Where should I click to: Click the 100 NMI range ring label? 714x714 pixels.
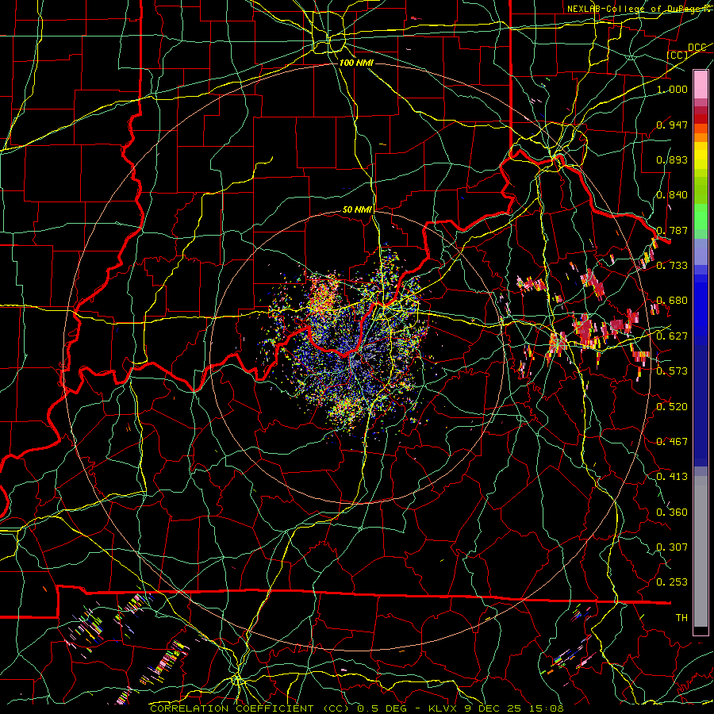pyautogui.click(x=356, y=63)
